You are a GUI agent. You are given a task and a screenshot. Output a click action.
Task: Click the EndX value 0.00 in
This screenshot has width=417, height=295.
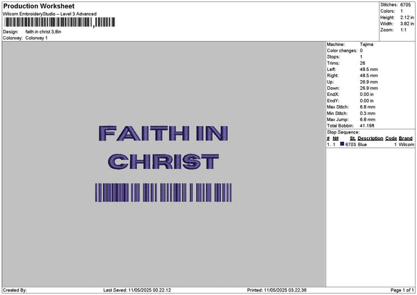click(366, 95)
